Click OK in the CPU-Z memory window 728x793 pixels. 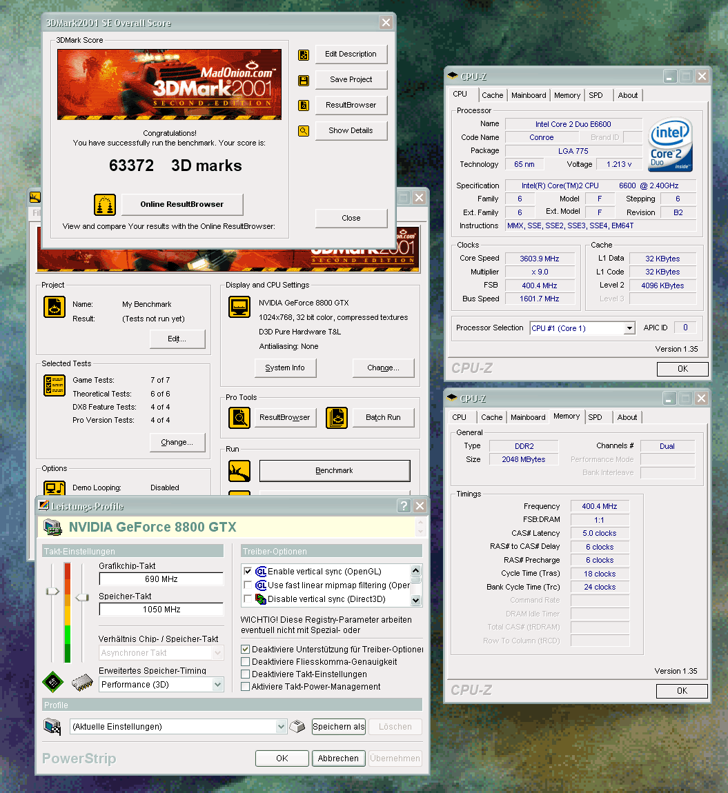(x=682, y=691)
